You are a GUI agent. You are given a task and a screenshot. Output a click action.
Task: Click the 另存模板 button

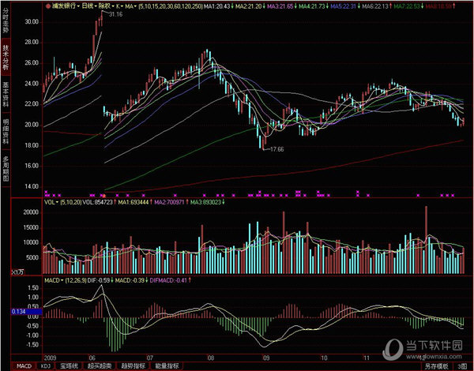[x=437, y=366]
